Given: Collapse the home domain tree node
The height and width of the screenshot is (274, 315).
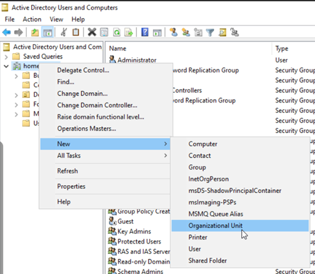Looking at the screenshot, I should coord(6,66).
